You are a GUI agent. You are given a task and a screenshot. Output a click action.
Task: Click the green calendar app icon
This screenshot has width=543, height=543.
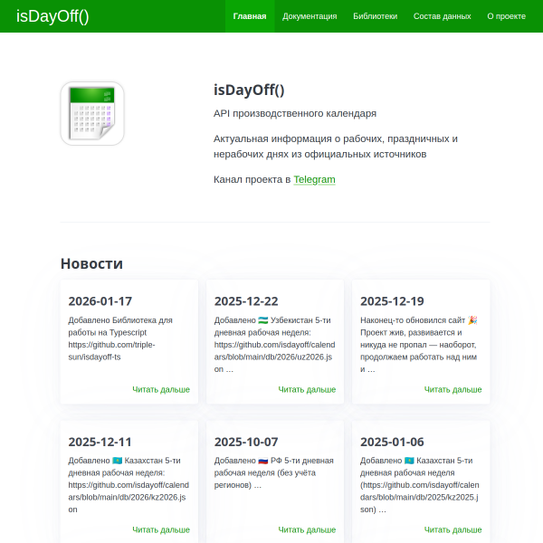(x=92, y=113)
